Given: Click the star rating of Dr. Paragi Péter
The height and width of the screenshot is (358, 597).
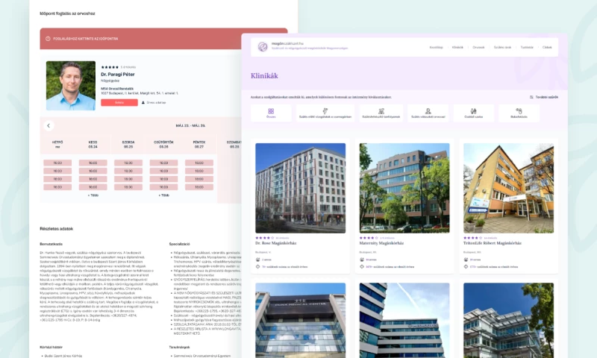Looking at the screenshot, I should coord(110,67).
